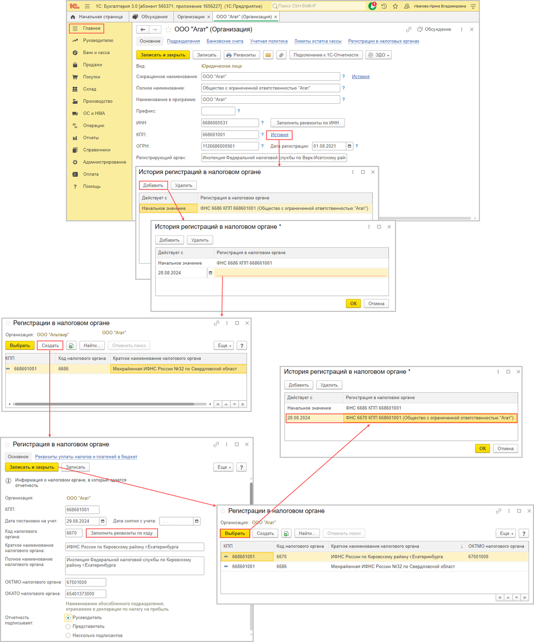
Task: Open calendar picker beside 28.08.2024 in editable history row
Action: pyautogui.click(x=210, y=273)
